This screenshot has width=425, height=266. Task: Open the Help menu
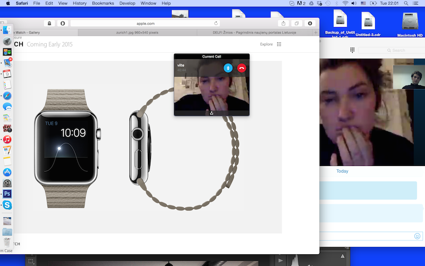[166, 3]
